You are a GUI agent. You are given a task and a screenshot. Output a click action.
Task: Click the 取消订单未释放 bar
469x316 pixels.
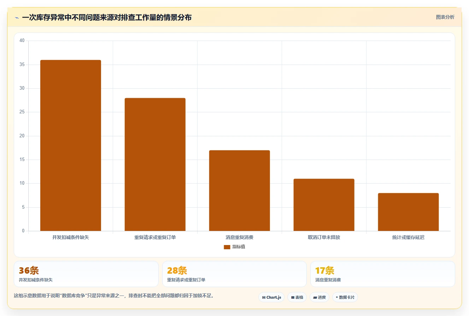tap(324, 205)
